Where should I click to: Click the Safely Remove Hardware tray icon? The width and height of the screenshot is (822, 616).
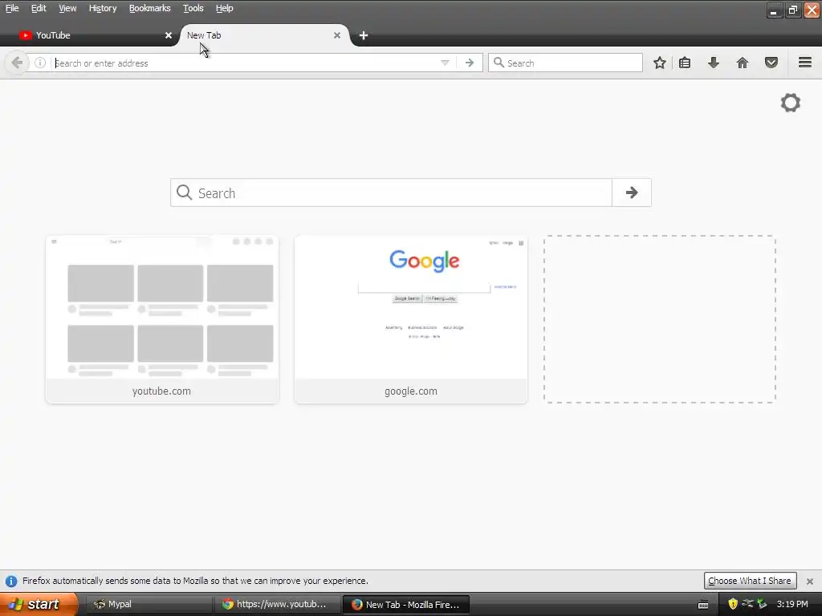click(x=762, y=604)
